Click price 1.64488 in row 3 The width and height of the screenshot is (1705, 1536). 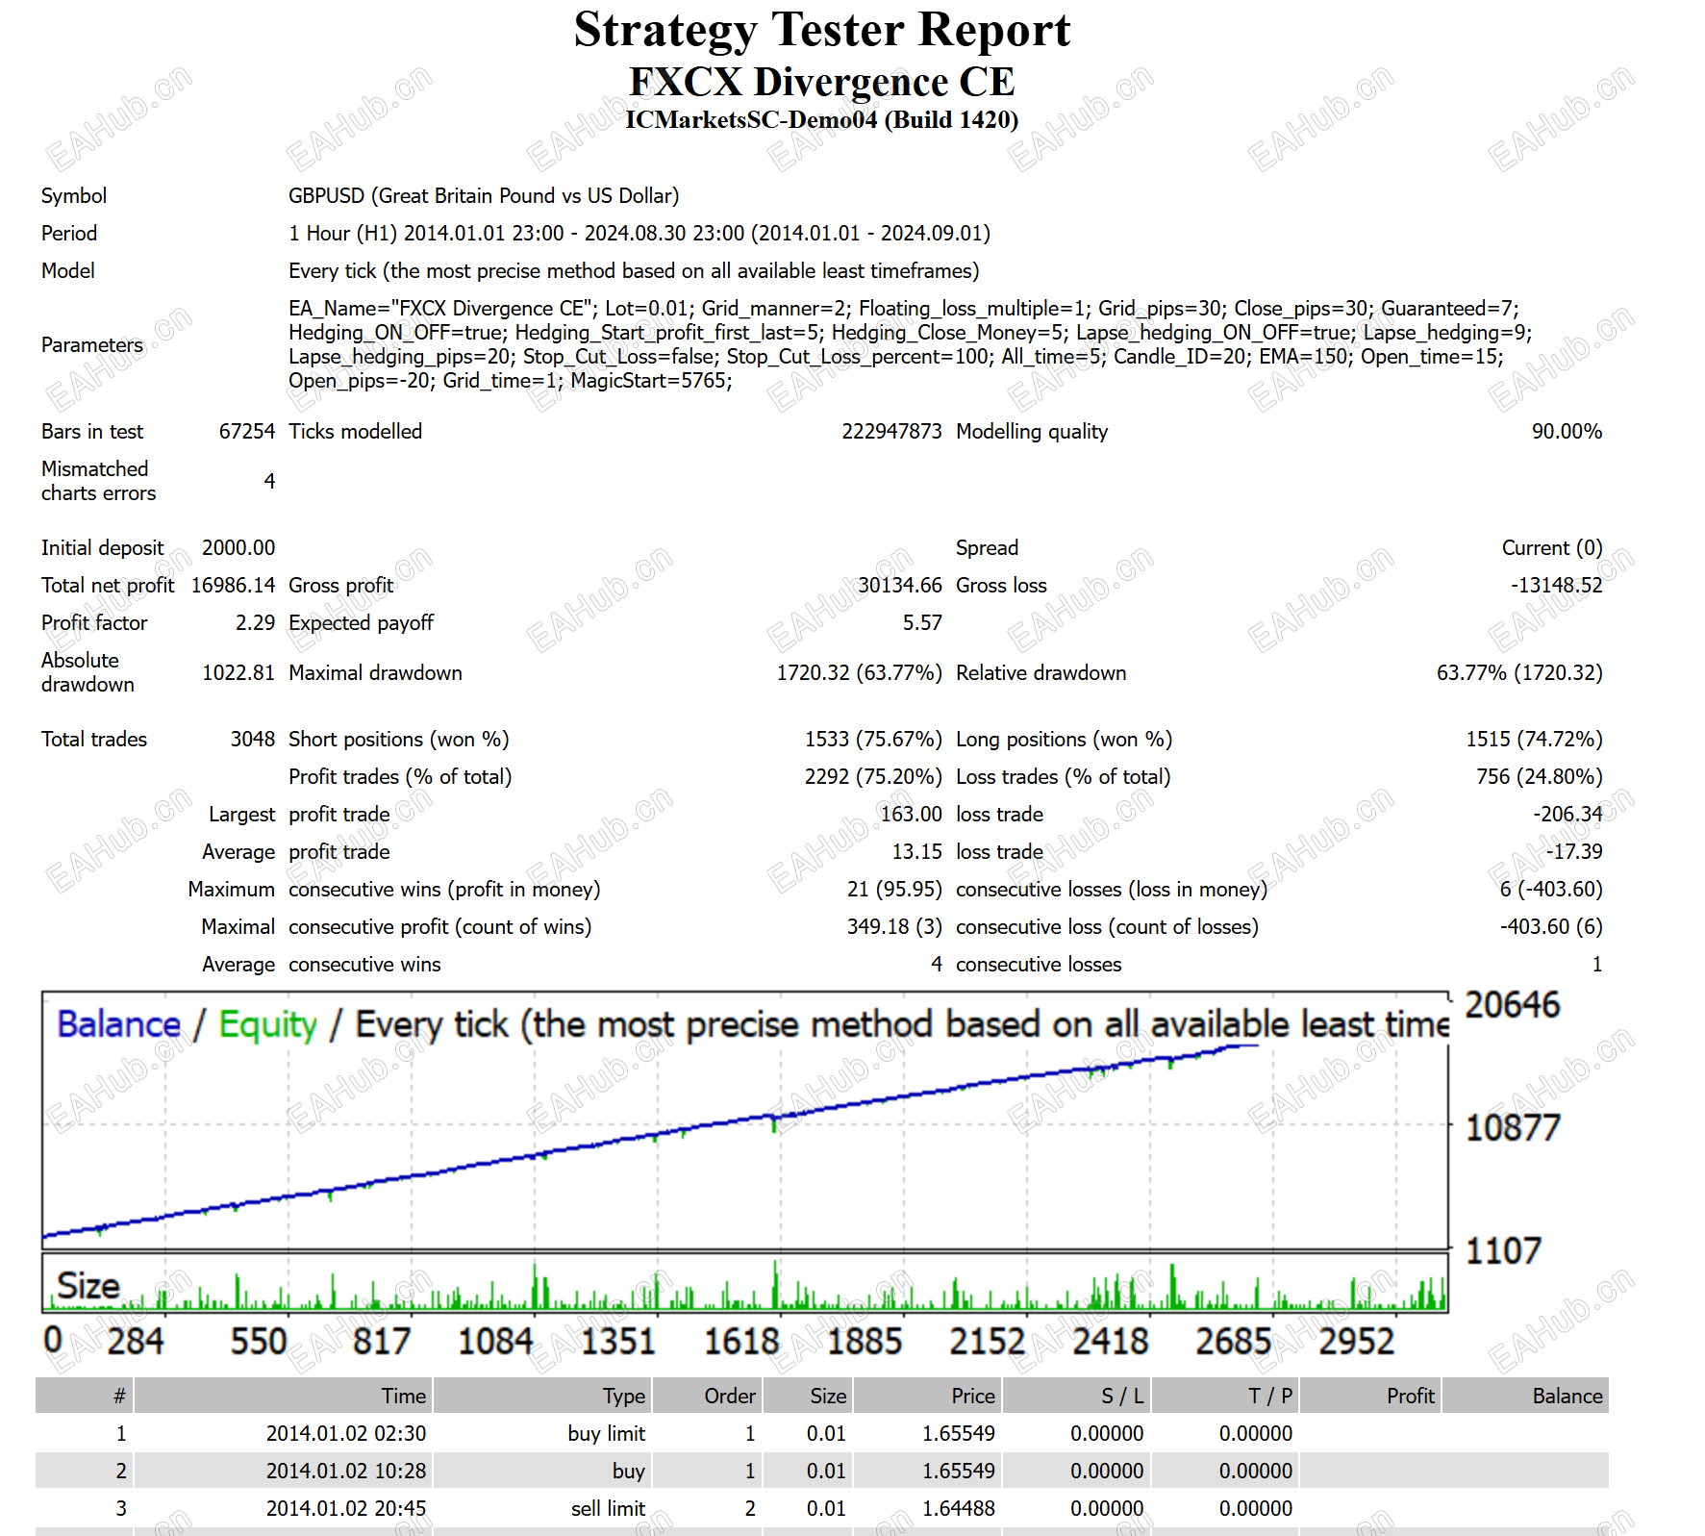click(959, 1509)
